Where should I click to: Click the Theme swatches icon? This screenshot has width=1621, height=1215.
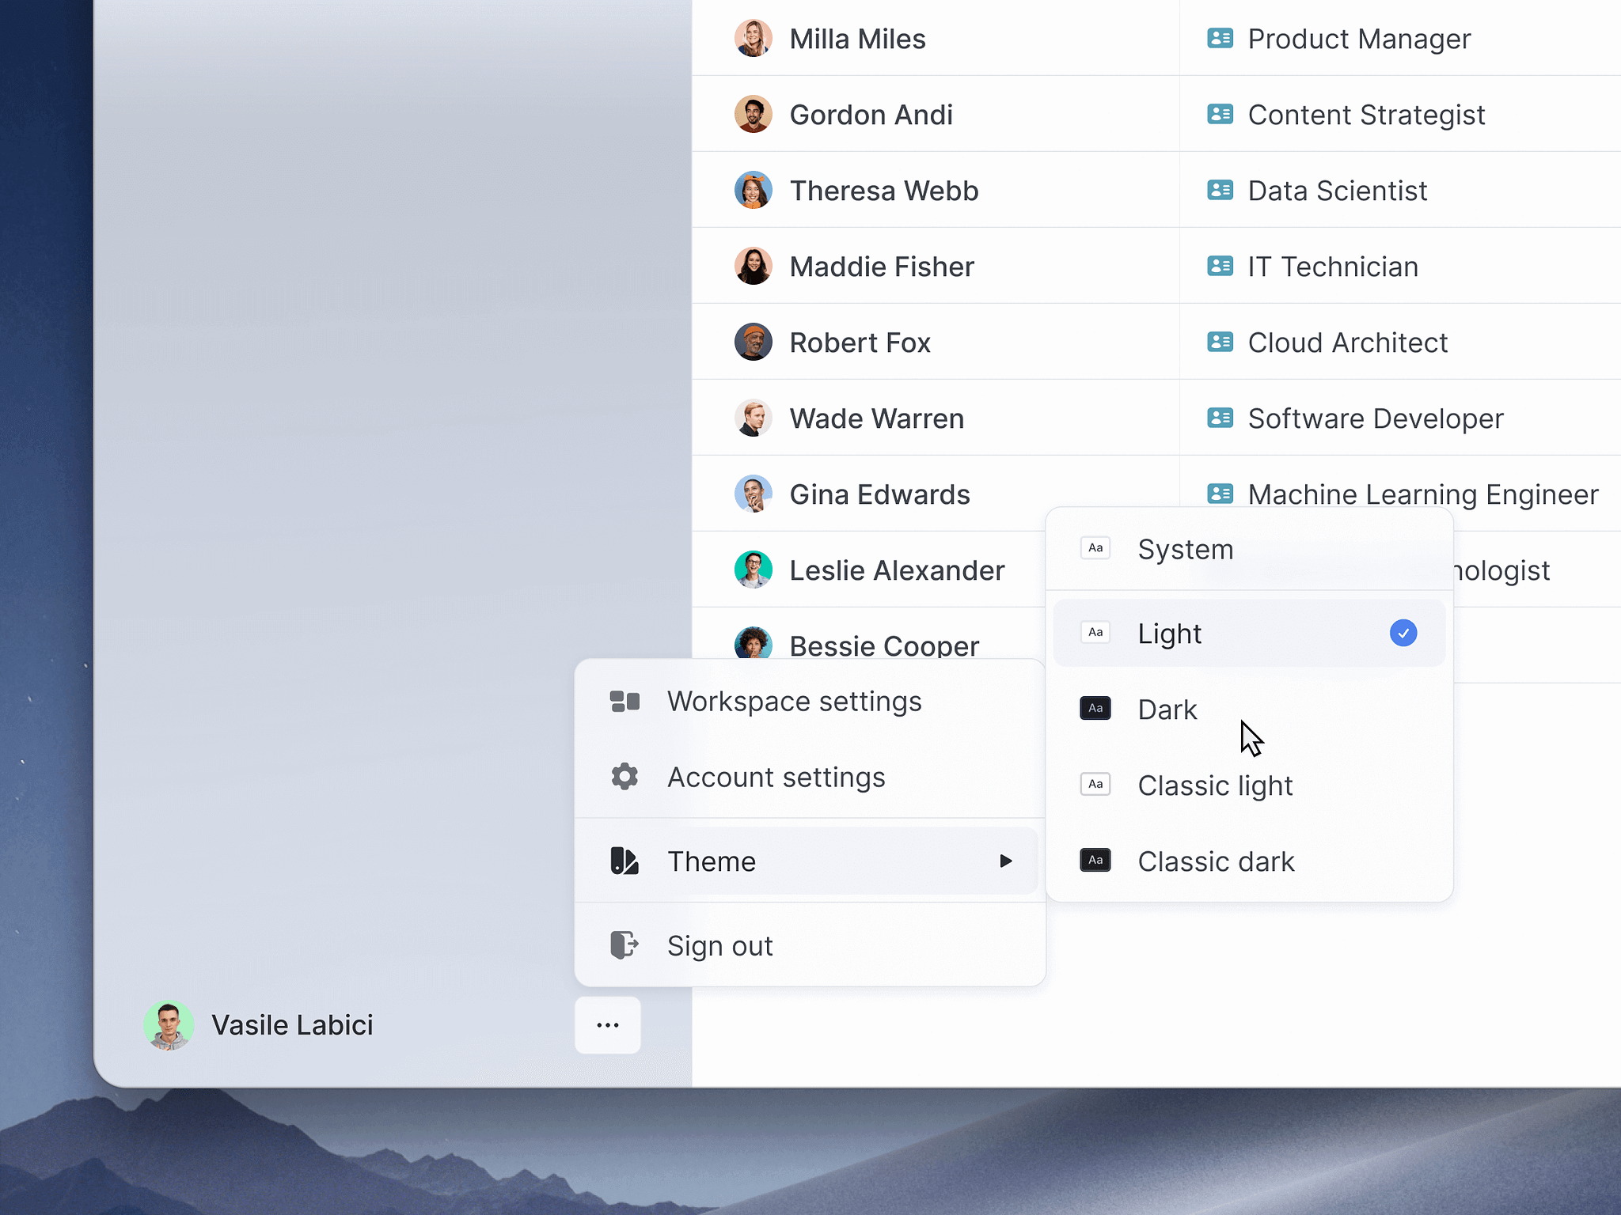click(624, 861)
